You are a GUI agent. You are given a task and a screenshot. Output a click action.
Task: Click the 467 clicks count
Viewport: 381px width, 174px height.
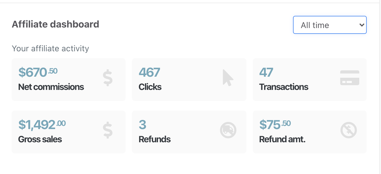pos(149,72)
